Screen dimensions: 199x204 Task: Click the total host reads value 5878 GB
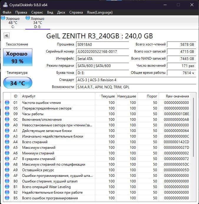coord(182,45)
